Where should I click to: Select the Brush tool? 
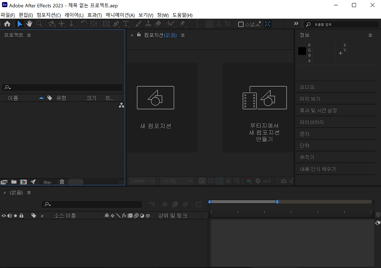138,24
